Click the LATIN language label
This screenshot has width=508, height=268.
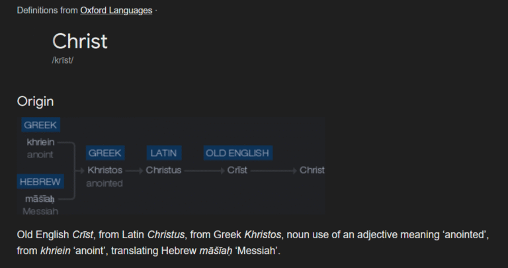pyautogui.click(x=164, y=153)
